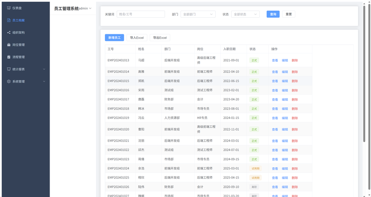View employee 冯云 record
Screen dimensions: 371x197
(275, 118)
